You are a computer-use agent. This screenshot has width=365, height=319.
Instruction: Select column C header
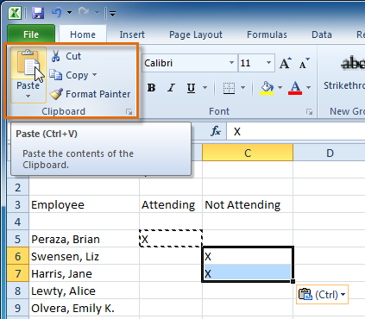coord(248,153)
